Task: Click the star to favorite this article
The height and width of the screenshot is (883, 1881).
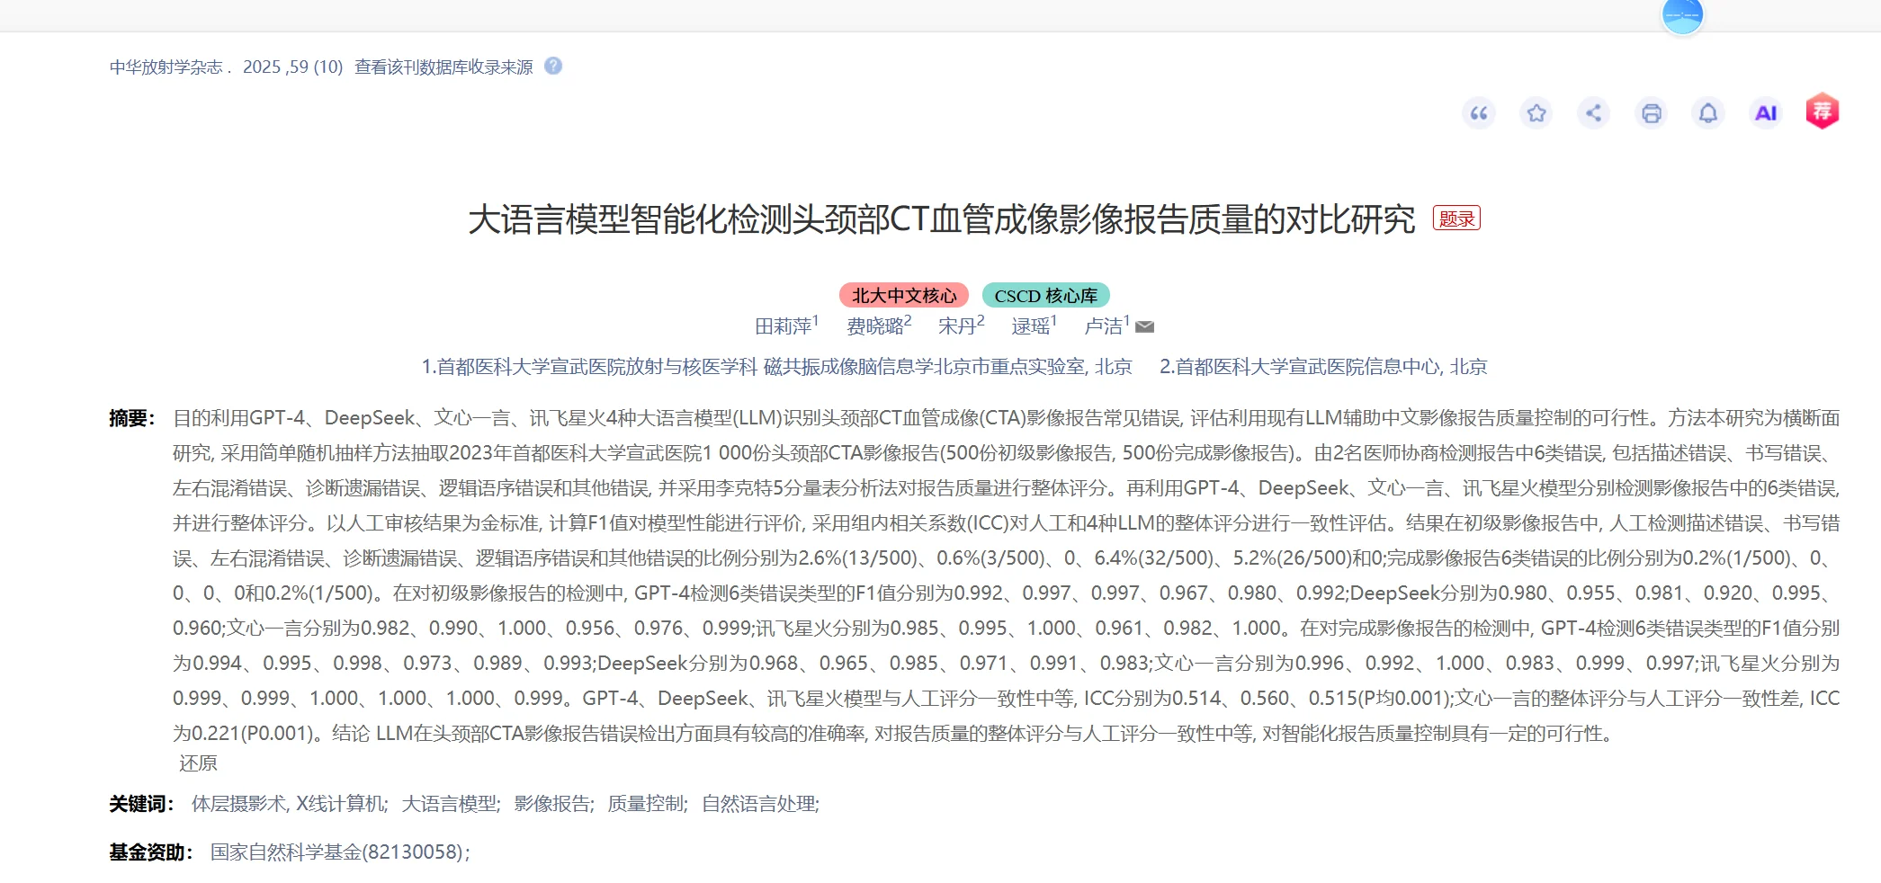Action: point(1536,113)
